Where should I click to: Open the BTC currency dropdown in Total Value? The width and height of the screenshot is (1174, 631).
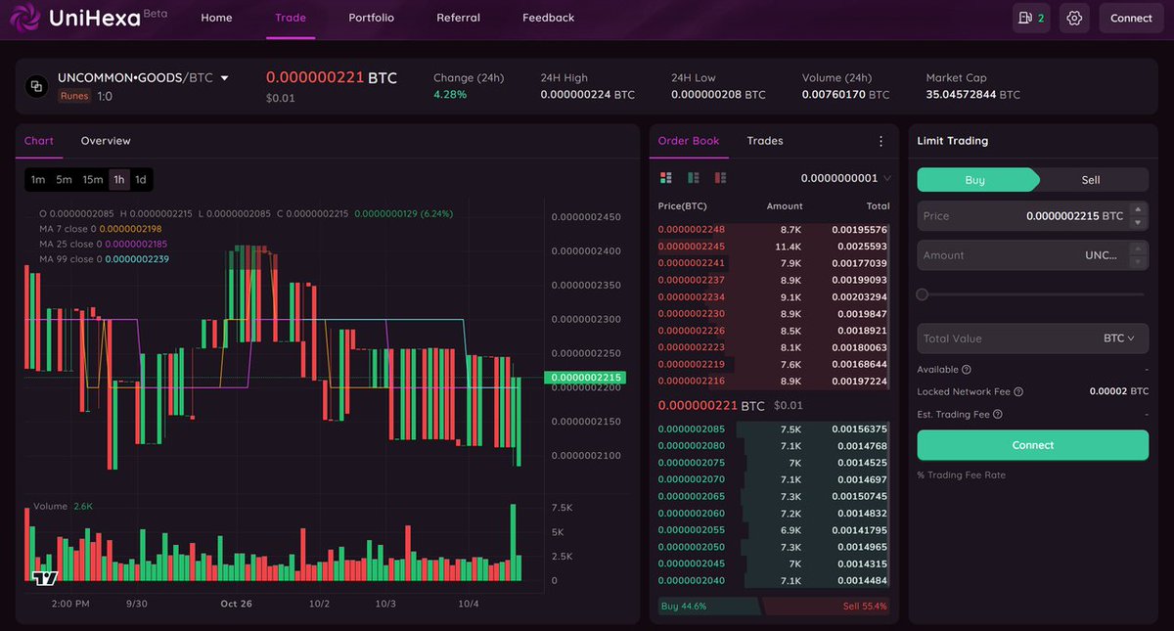(1118, 338)
